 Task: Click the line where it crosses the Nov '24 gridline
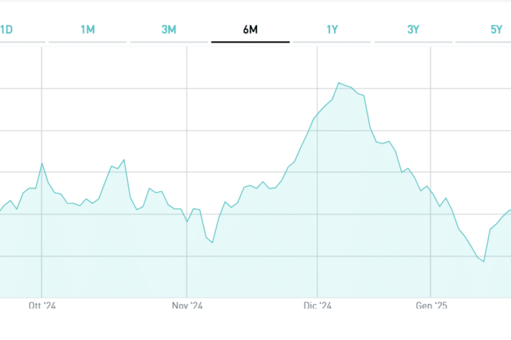pyautogui.click(x=187, y=222)
